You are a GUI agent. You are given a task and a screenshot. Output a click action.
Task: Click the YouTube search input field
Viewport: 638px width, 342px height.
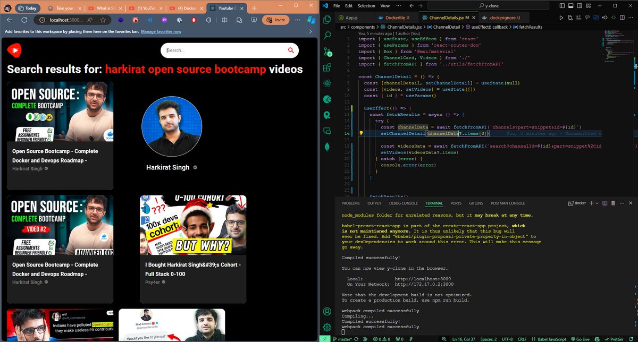(x=223, y=50)
